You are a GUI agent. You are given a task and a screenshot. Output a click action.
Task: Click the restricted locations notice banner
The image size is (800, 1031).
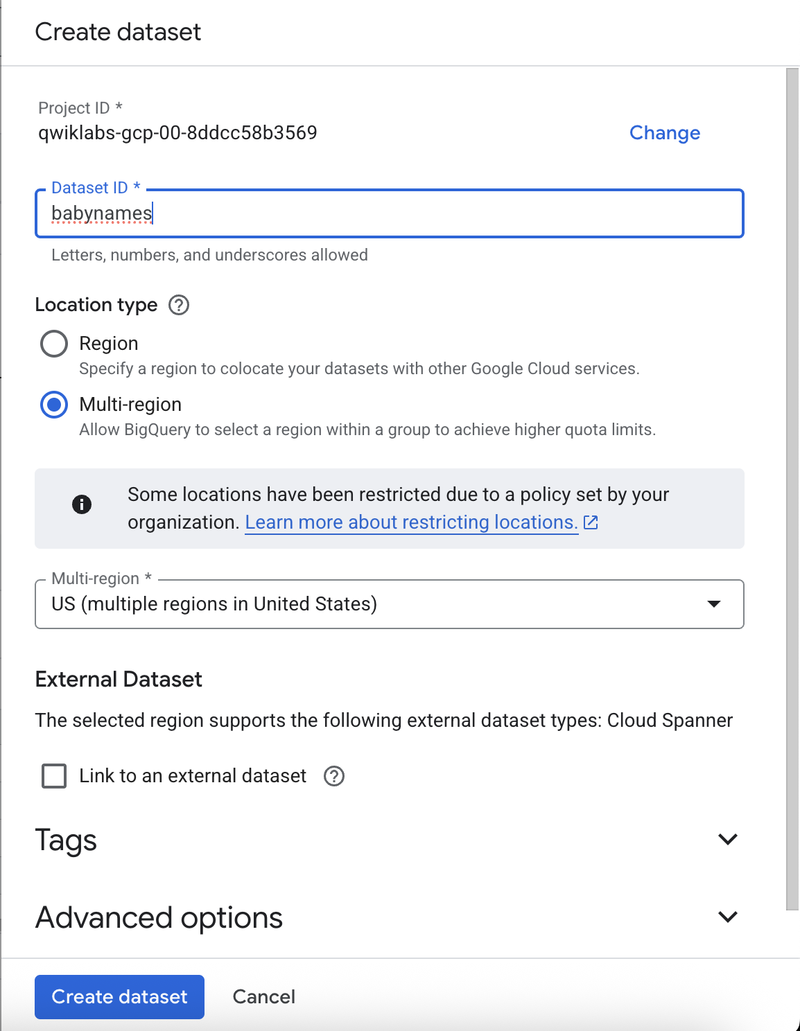(388, 508)
